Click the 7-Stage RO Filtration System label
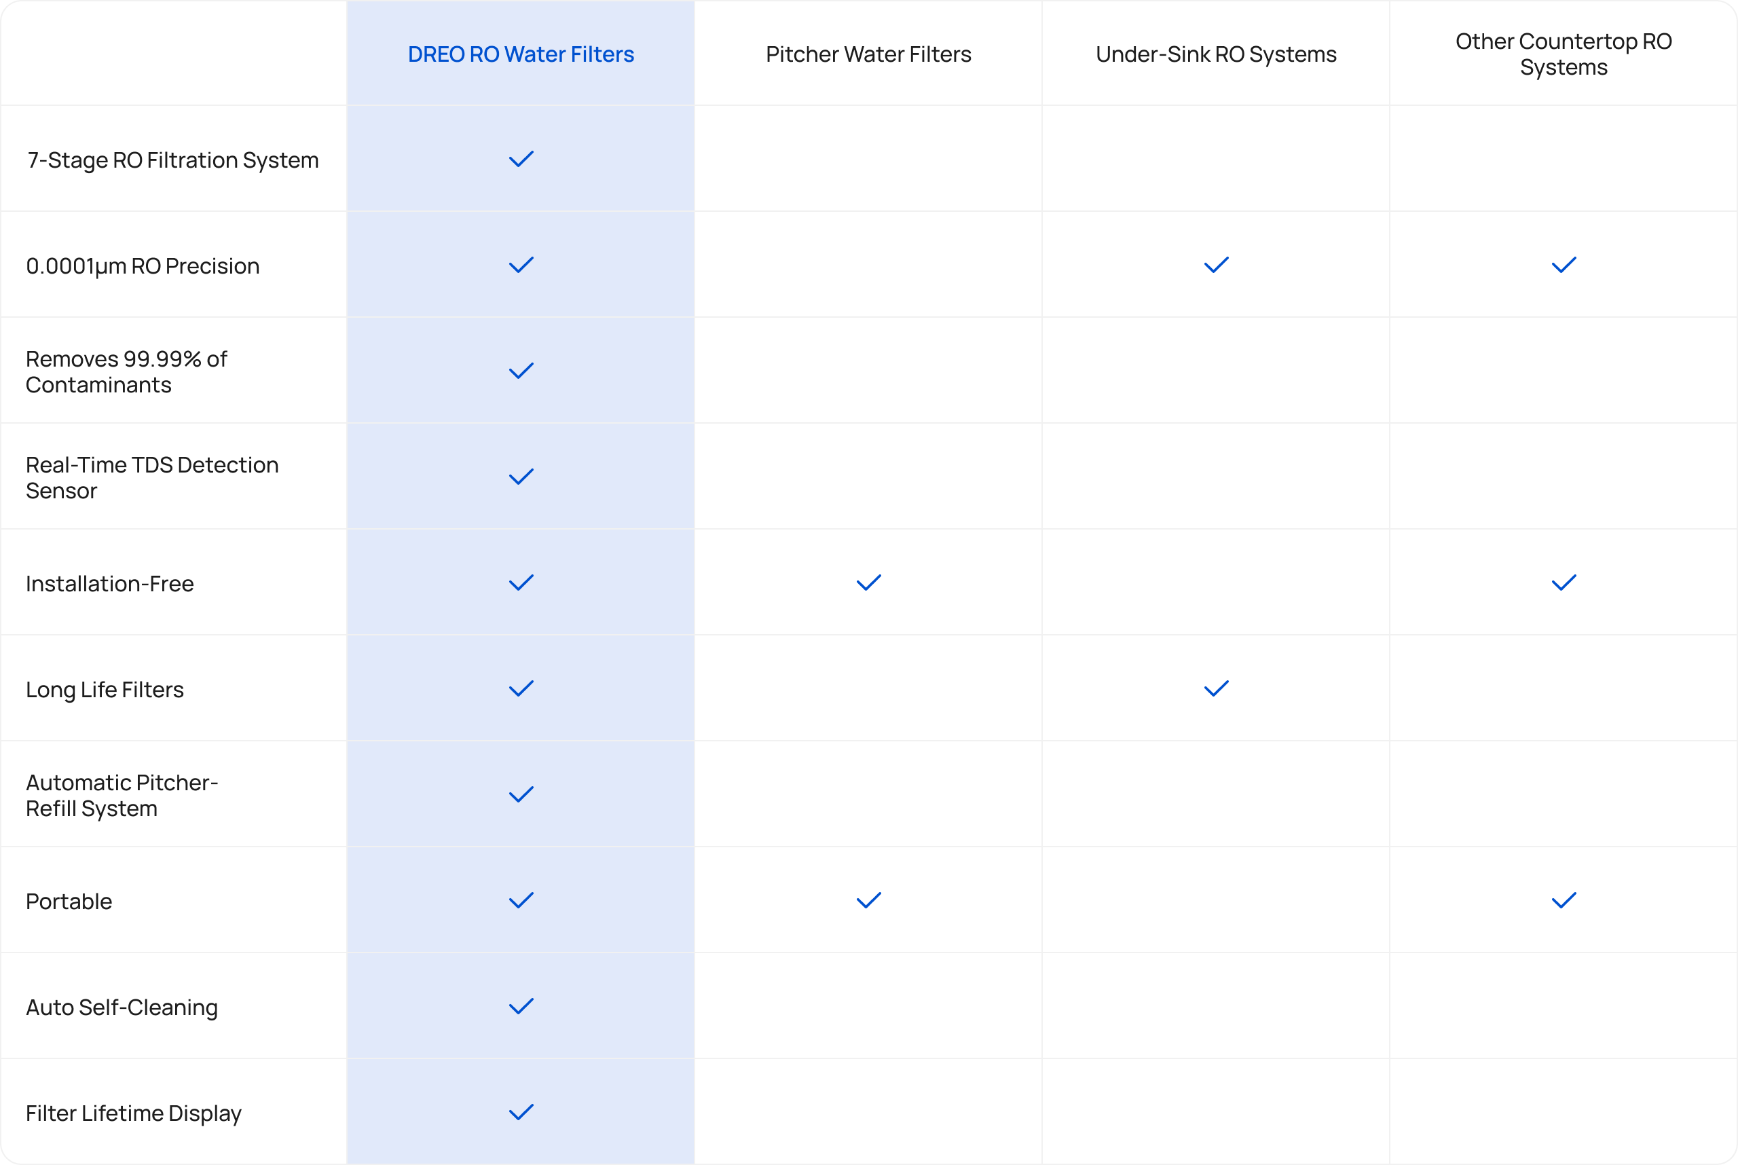 click(172, 160)
